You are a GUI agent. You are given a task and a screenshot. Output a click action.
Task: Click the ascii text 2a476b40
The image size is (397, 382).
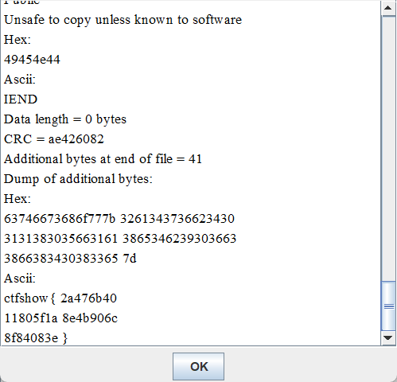(88, 298)
